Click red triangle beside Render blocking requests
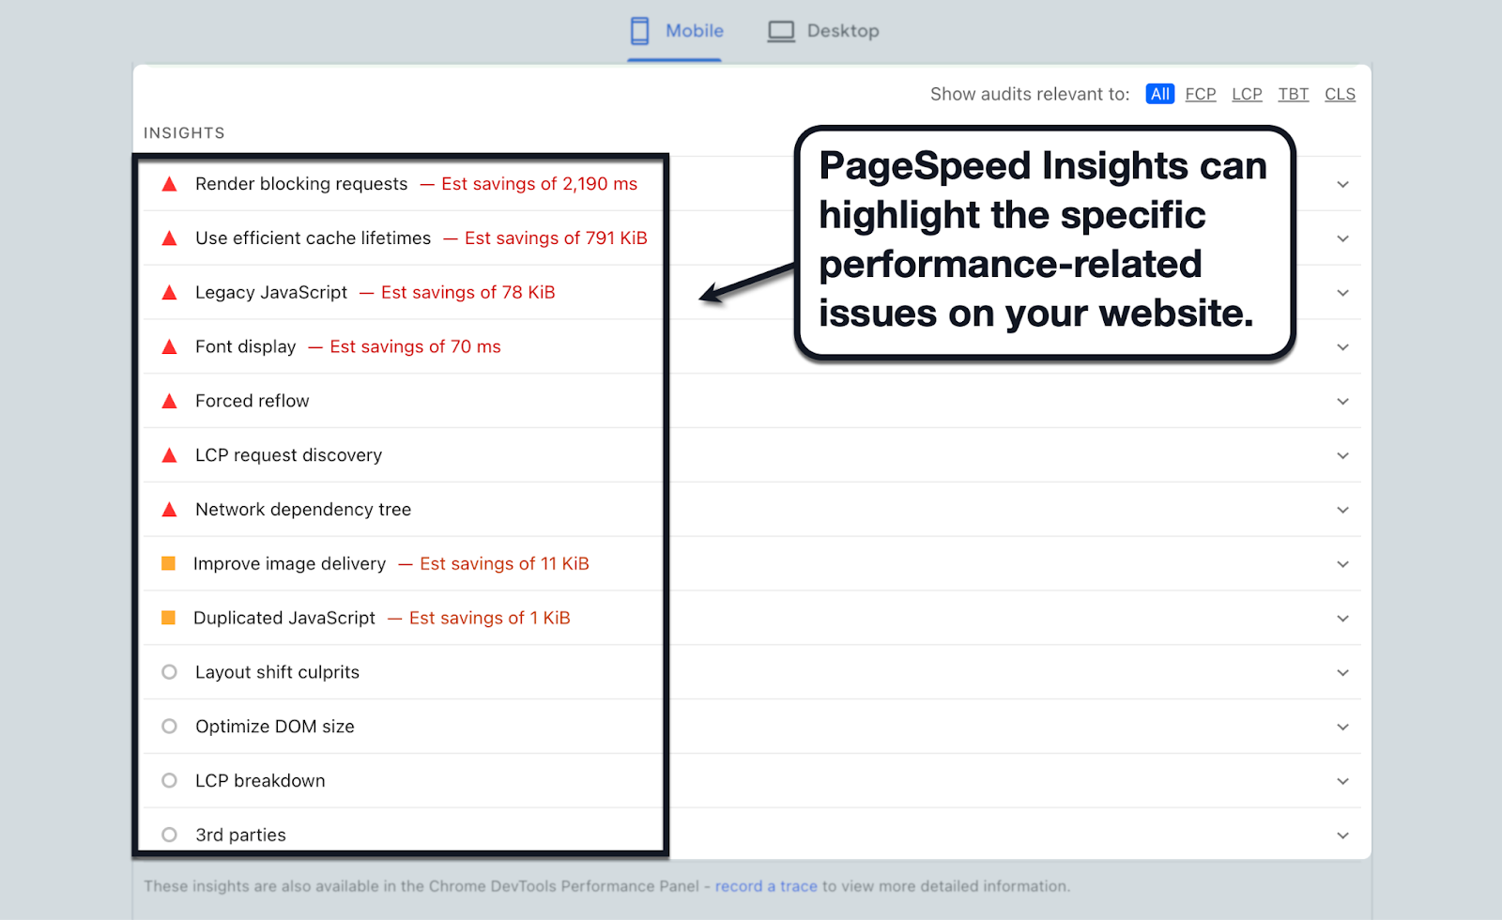 pyautogui.click(x=169, y=184)
